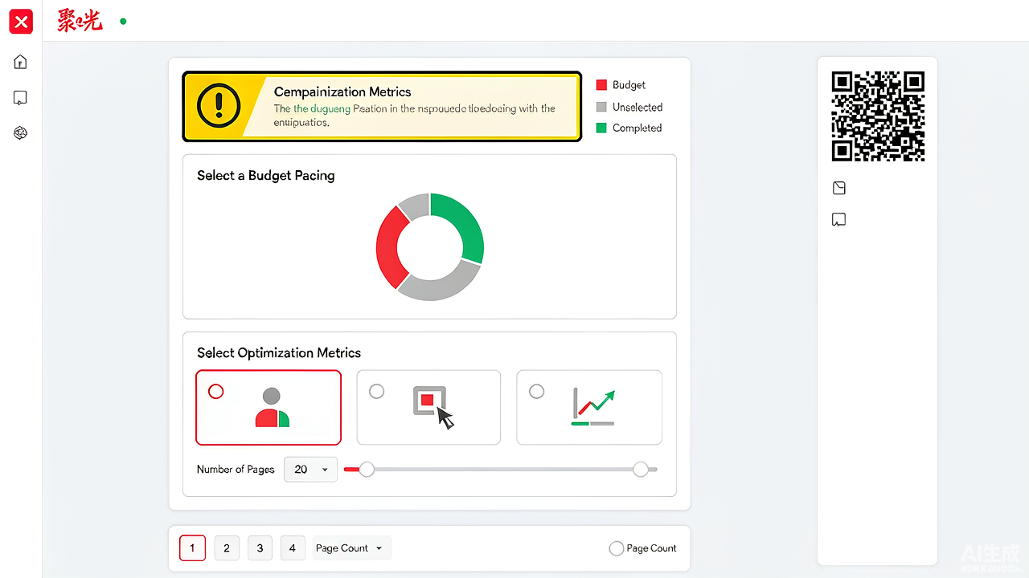The image size is (1029, 578).
Task: Click the right slider handle
Action: tap(641, 470)
